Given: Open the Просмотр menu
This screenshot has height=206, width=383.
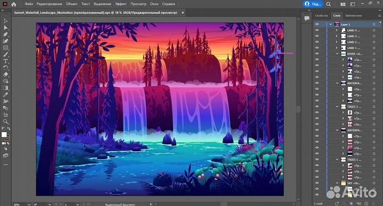Looking at the screenshot, I should pos(138,4).
